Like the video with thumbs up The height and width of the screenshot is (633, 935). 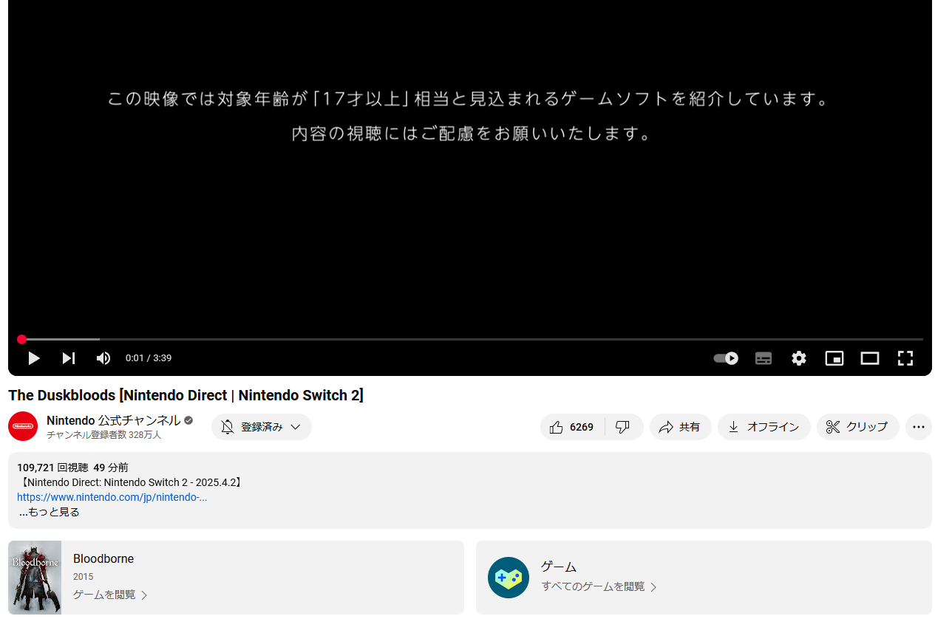(x=572, y=427)
